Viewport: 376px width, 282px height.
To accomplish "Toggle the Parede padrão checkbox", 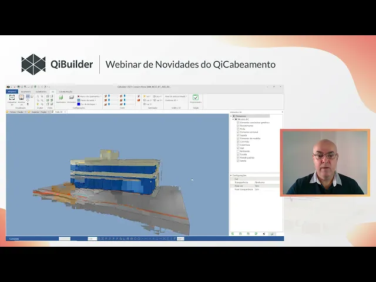I will click(238, 157).
